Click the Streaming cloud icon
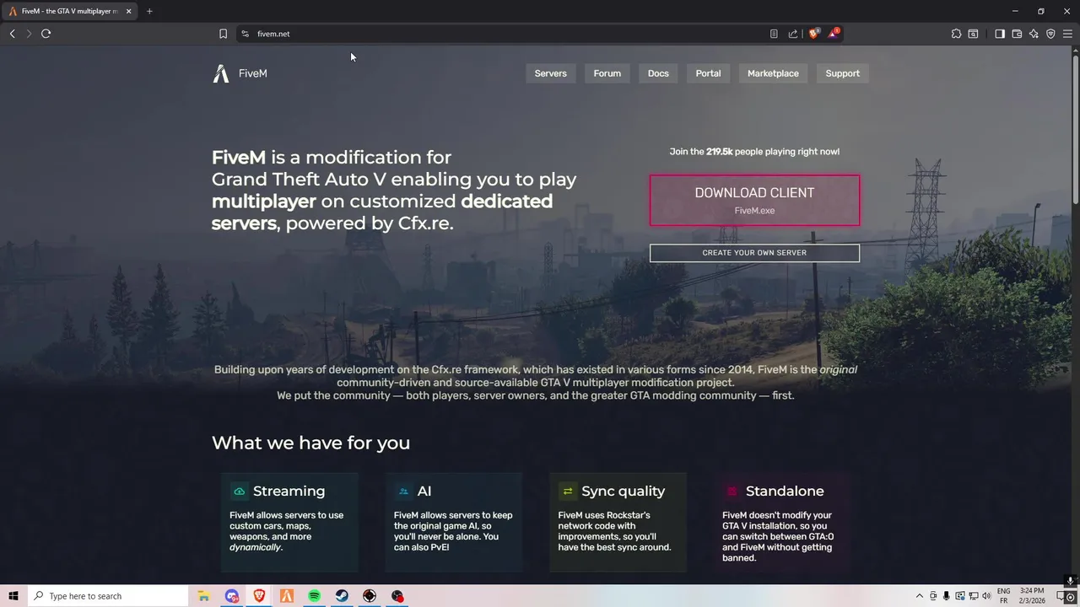 [240, 492]
